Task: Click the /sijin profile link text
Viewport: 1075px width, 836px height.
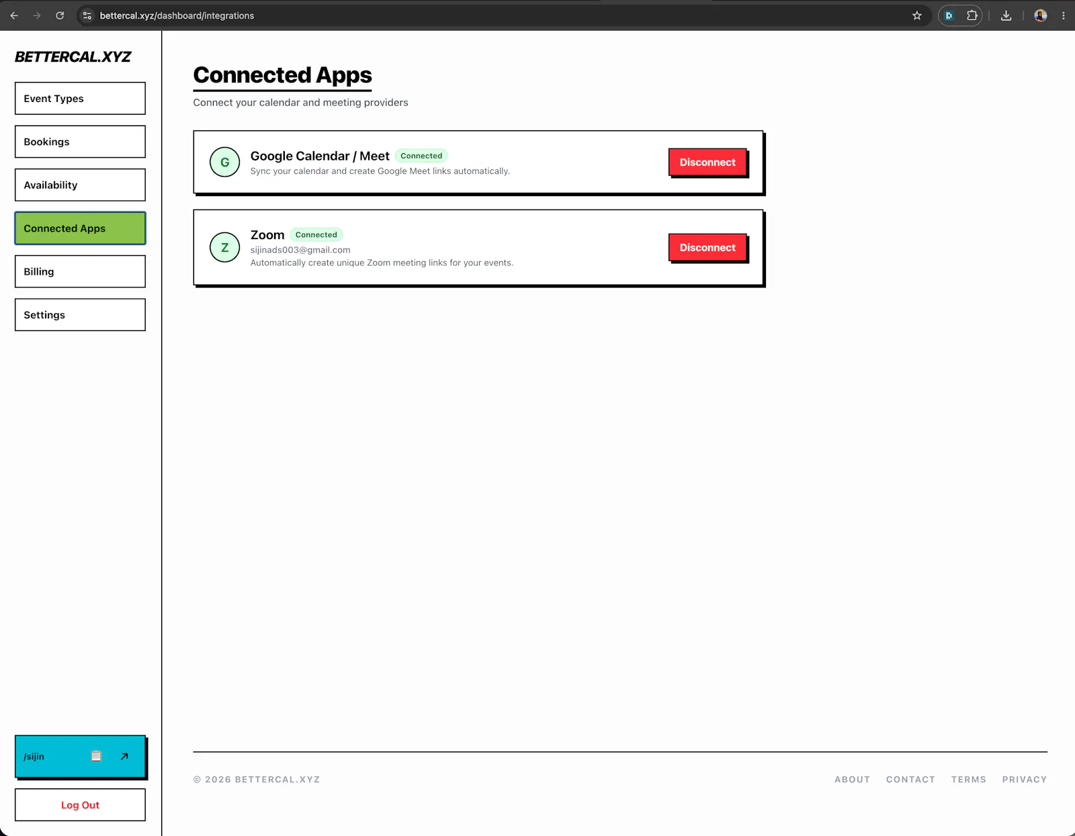Action: point(34,756)
